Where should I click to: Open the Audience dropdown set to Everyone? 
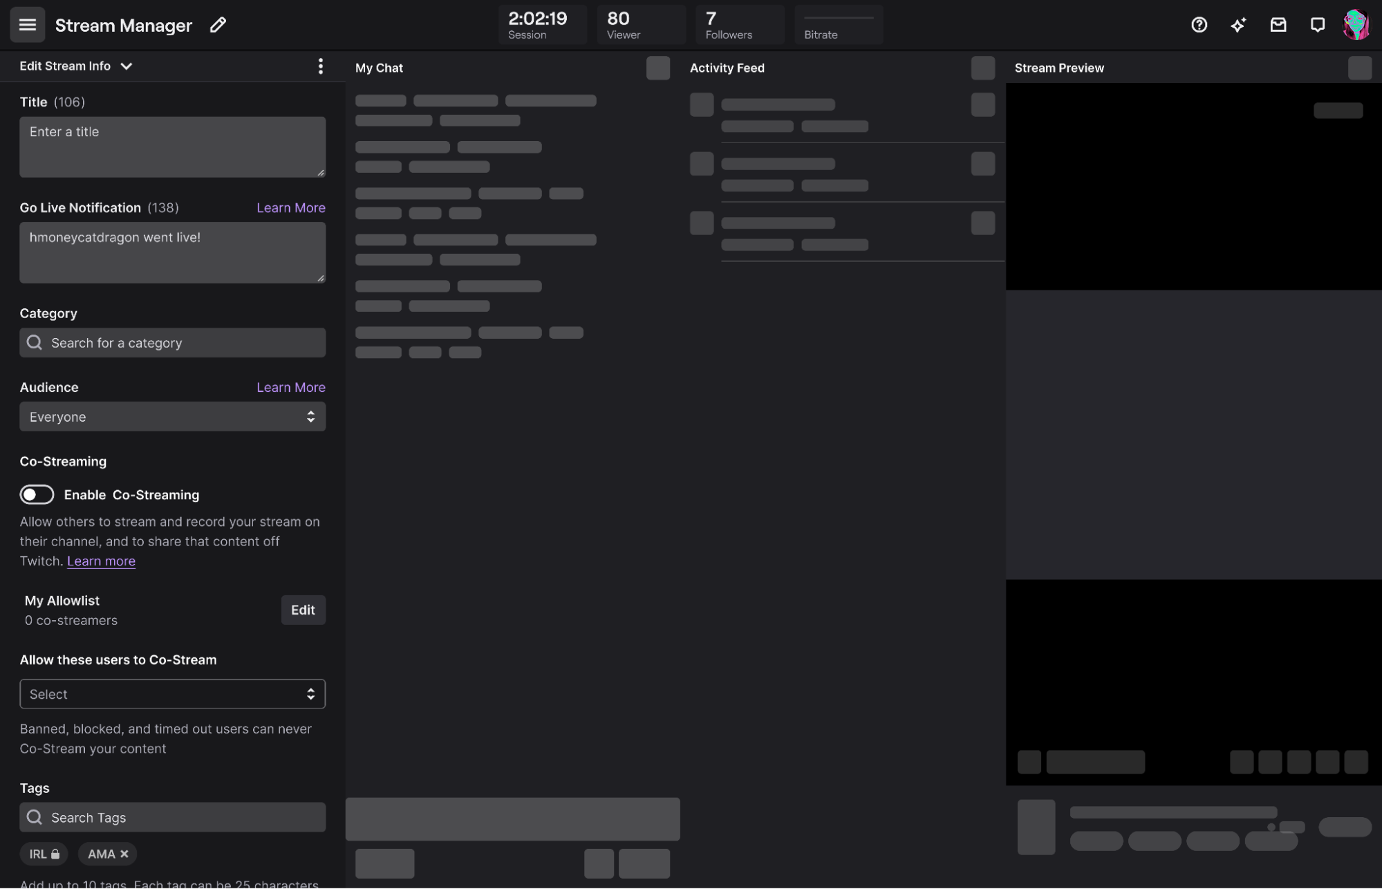coord(172,416)
